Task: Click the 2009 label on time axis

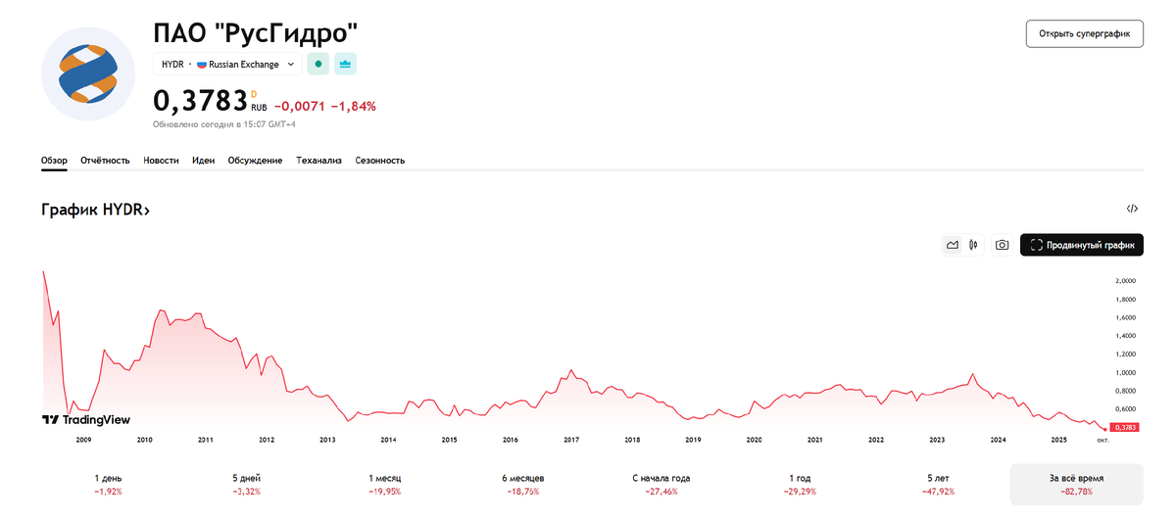Action: (83, 441)
